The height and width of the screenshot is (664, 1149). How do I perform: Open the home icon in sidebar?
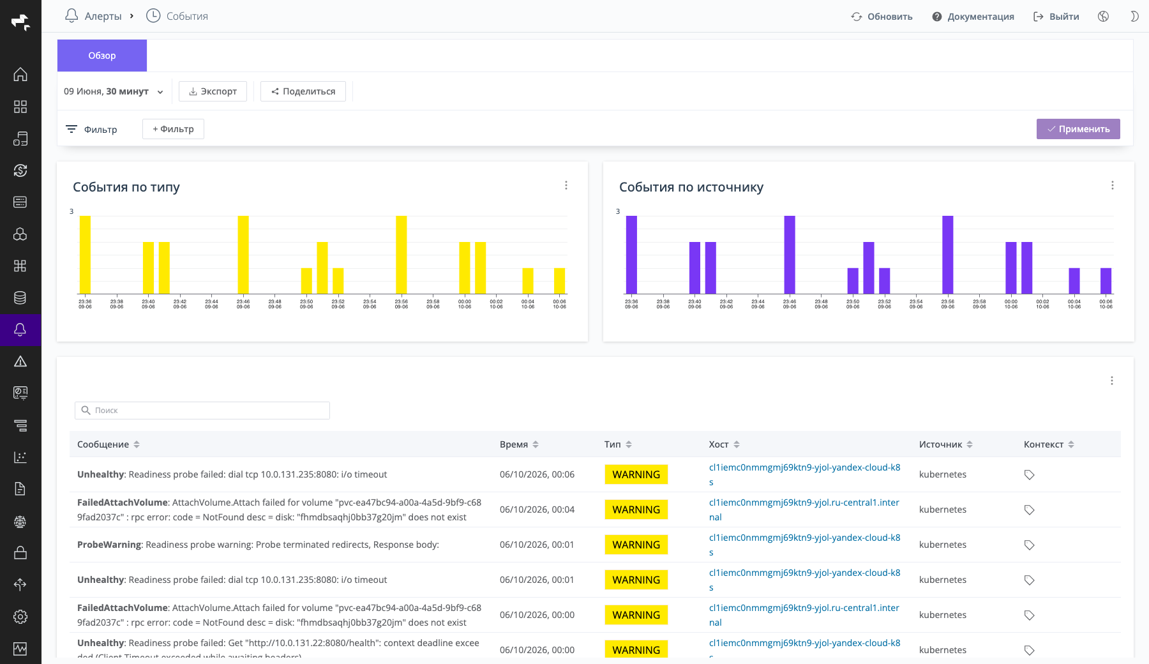20,75
